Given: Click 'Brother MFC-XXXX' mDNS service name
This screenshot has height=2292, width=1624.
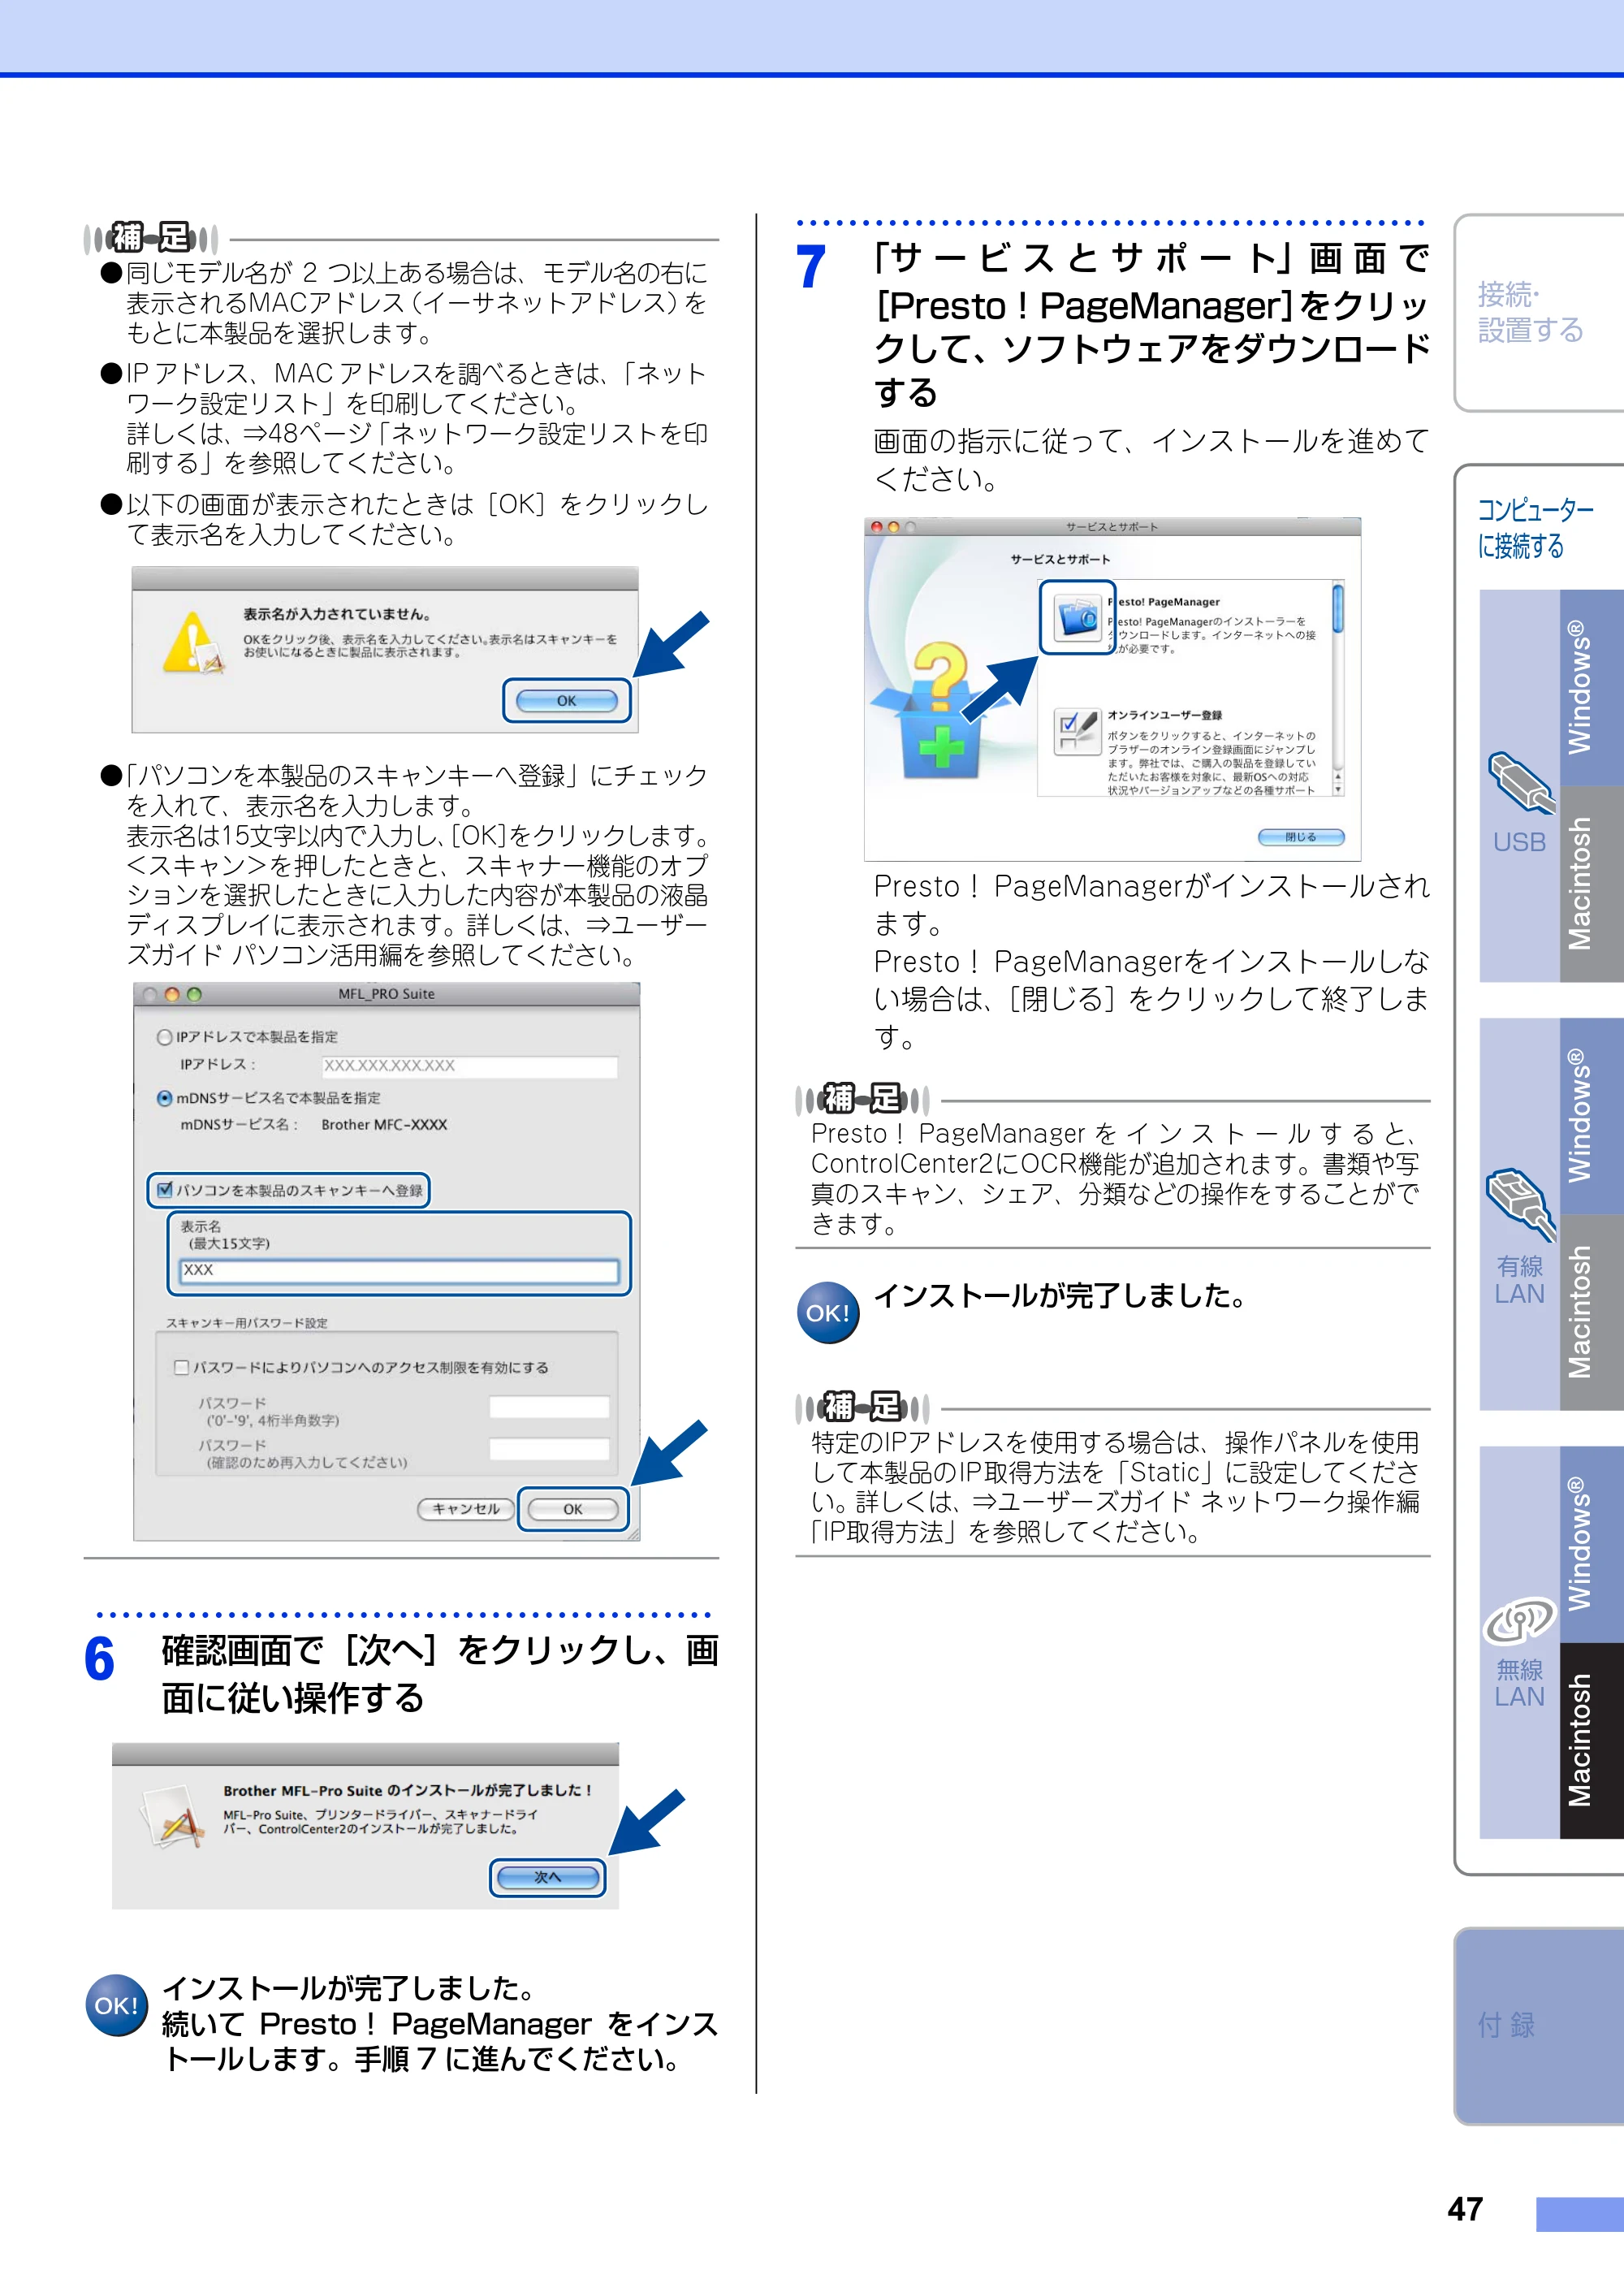Looking at the screenshot, I should click(384, 1124).
